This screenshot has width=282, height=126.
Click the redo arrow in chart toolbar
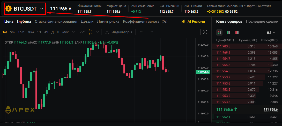152,32
